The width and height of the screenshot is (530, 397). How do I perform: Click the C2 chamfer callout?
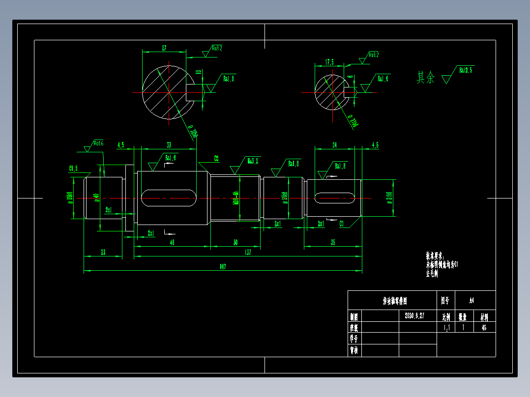pos(216,159)
